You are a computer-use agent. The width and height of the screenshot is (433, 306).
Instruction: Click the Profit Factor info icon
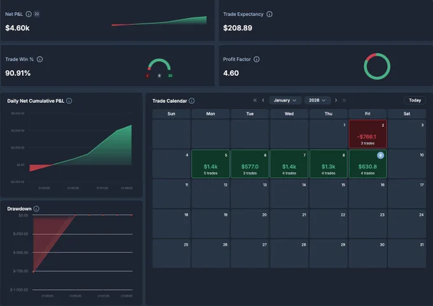[257, 59]
